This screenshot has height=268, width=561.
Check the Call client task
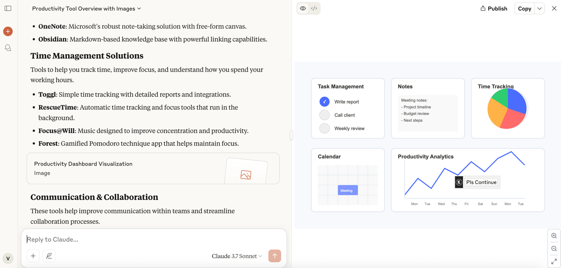324,115
